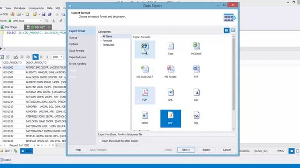Enable Open the result file after export
Viewport: 300px width, 168px height.
point(100,141)
